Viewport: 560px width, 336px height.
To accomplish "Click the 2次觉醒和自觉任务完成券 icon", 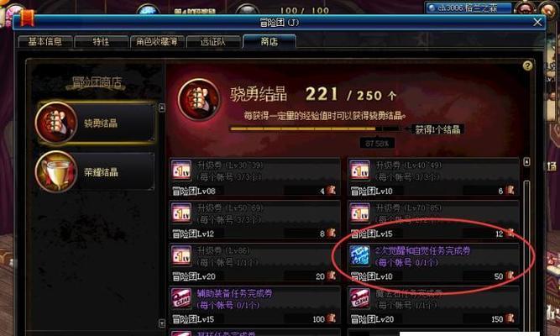I will [359, 255].
